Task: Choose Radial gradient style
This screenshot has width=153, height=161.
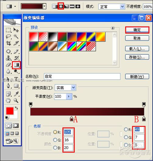Action: tap(61, 6)
